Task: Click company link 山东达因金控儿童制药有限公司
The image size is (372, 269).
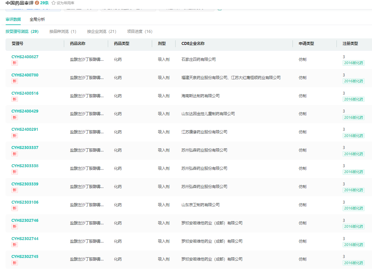Action: [x=208, y=114]
